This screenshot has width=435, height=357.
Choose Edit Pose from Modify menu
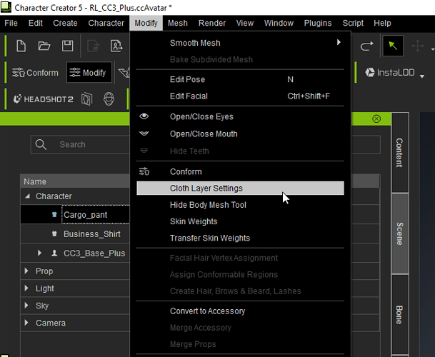pos(240,79)
